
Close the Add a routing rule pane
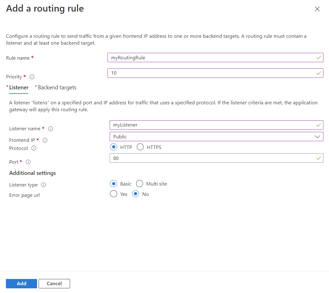coord(317,9)
